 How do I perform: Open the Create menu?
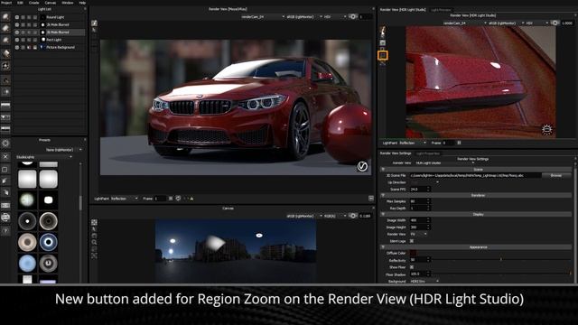click(33, 3)
